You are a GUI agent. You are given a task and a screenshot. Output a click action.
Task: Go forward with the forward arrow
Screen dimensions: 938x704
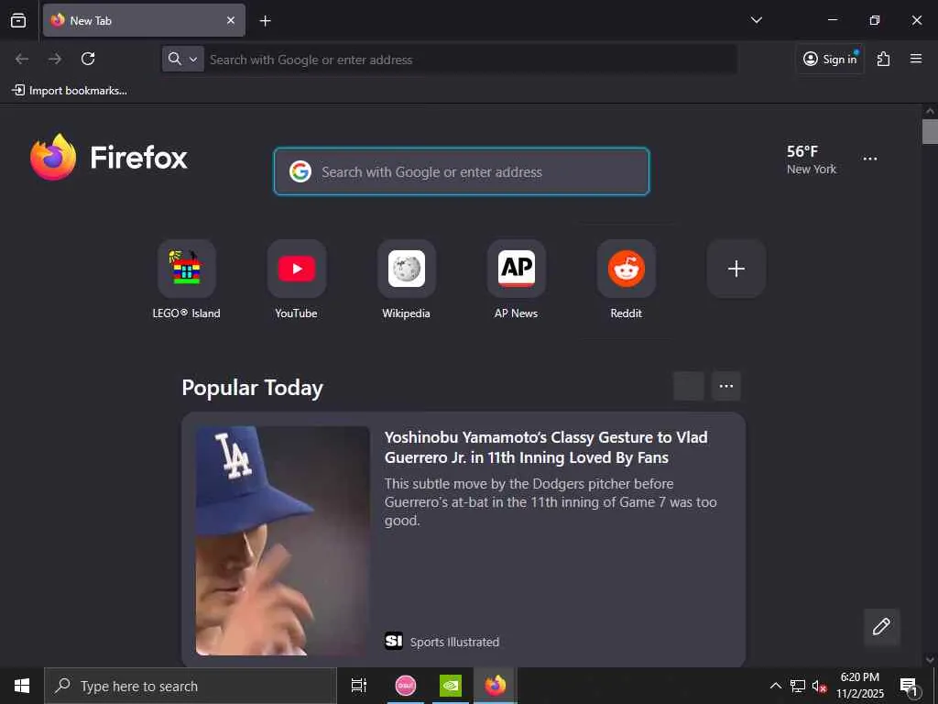tap(55, 59)
